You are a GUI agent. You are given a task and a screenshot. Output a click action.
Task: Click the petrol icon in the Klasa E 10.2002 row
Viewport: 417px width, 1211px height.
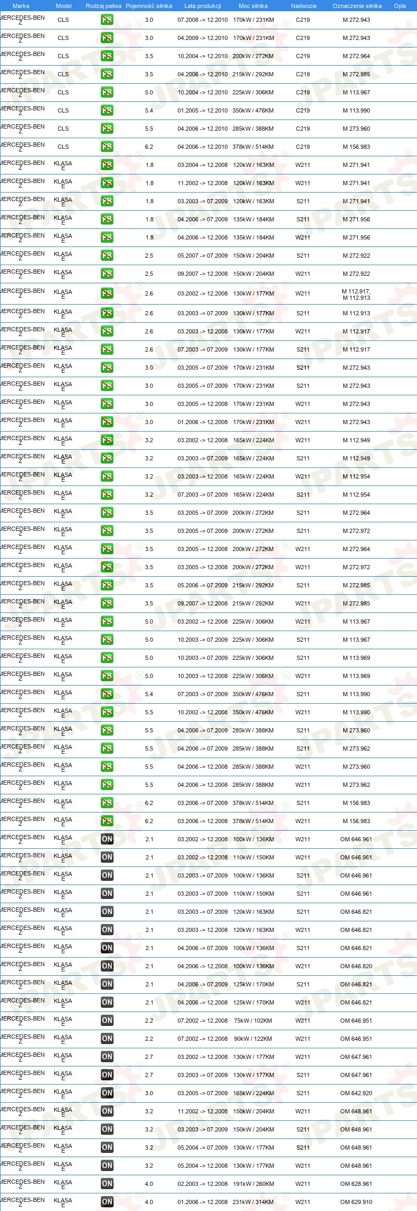click(107, 712)
